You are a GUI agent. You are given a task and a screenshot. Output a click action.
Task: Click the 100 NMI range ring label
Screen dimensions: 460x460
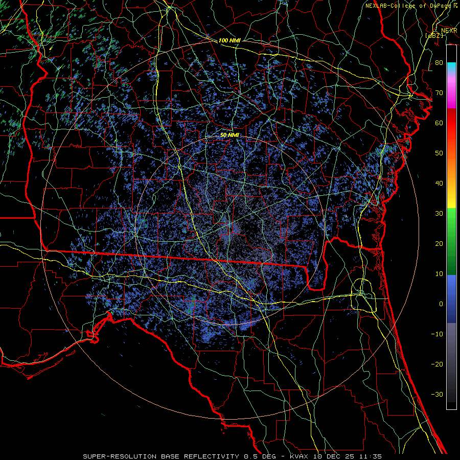pos(229,40)
